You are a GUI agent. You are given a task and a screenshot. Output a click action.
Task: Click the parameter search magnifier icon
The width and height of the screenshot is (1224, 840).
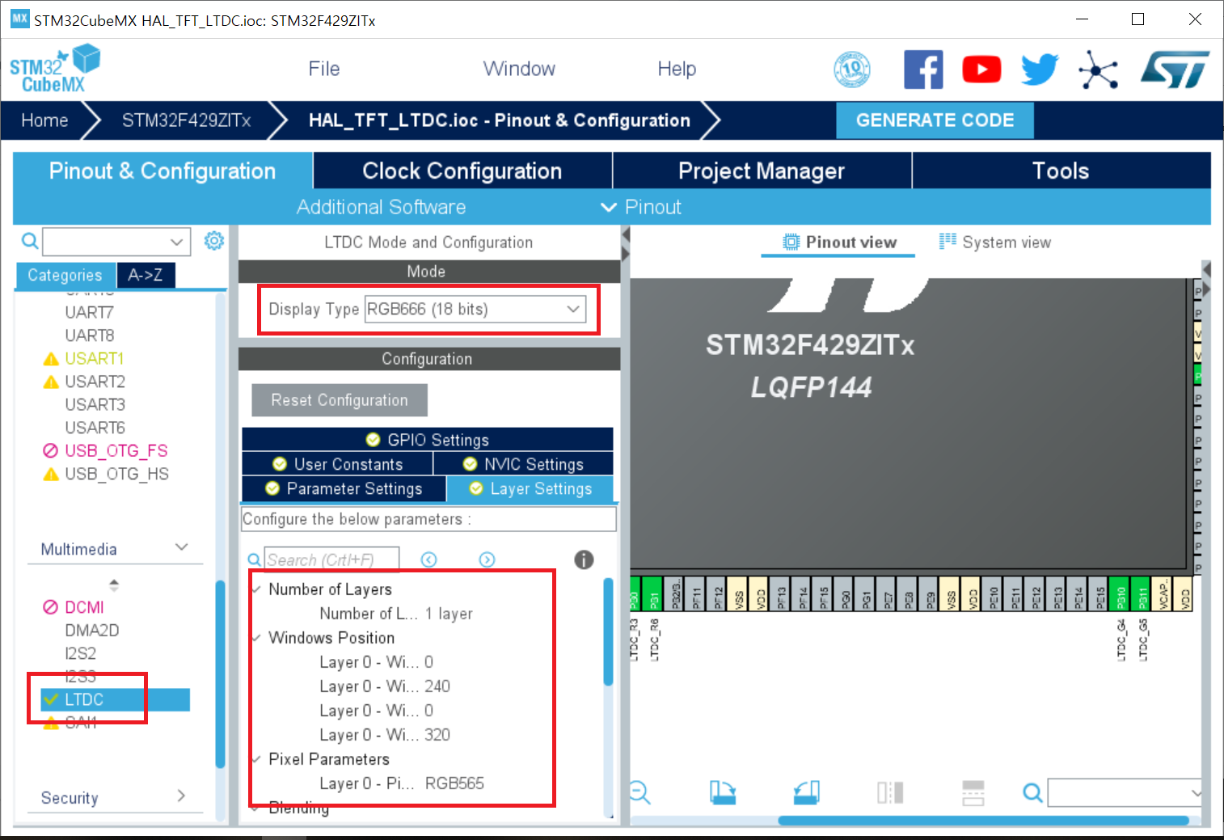point(254,559)
